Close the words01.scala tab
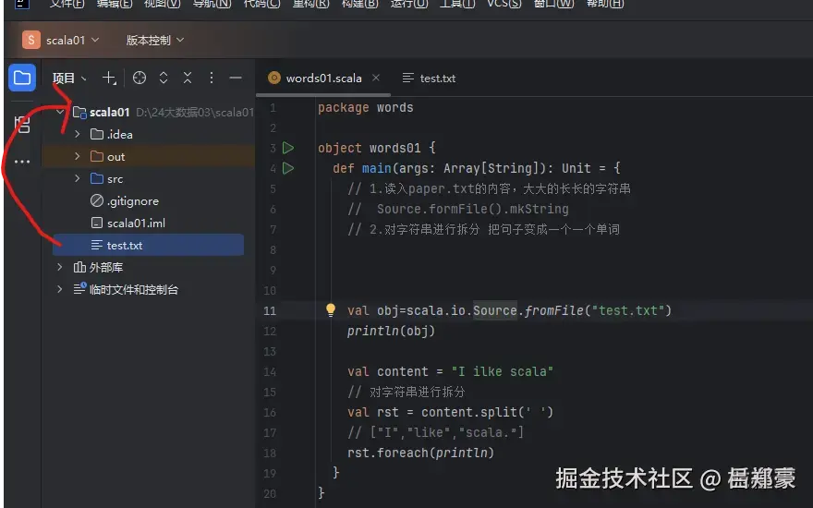813x508 pixels. [376, 79]
